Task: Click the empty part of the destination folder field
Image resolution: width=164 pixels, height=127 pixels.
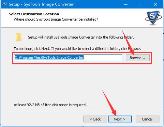Action: click(x=103, y=57)
